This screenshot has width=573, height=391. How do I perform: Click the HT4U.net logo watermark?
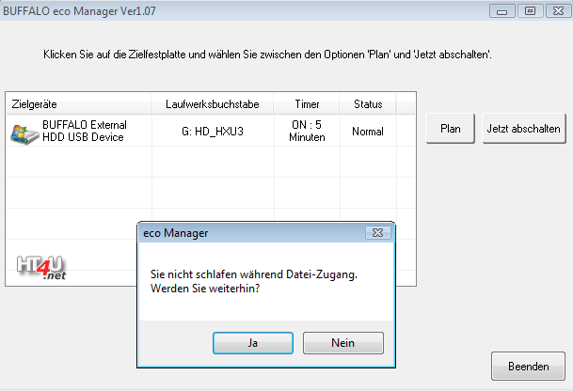tap(41, 268)
